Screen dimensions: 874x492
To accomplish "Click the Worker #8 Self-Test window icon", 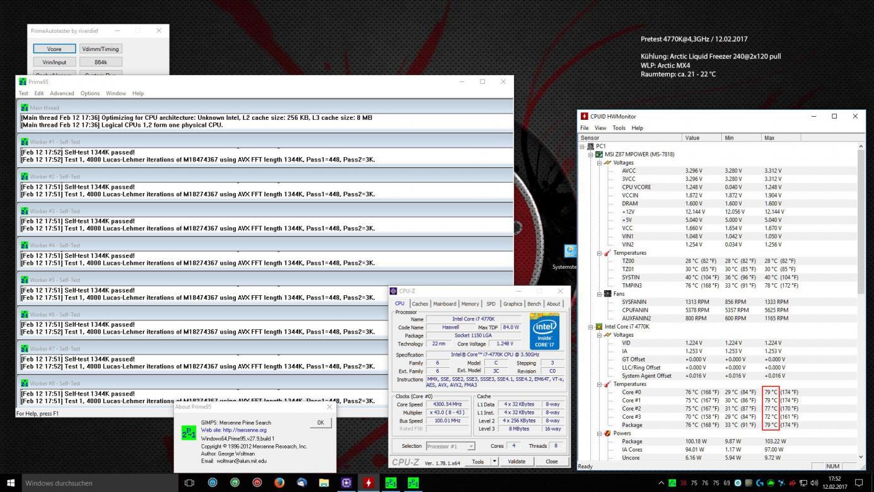I will point(25,383).
